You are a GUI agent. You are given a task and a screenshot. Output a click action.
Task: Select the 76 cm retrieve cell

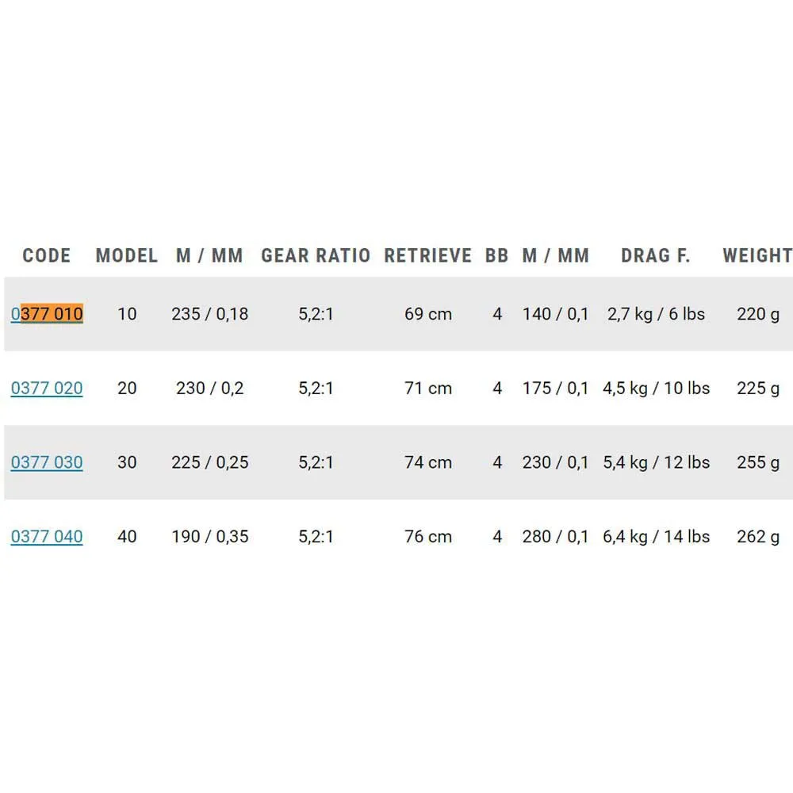tap(428, 537)
